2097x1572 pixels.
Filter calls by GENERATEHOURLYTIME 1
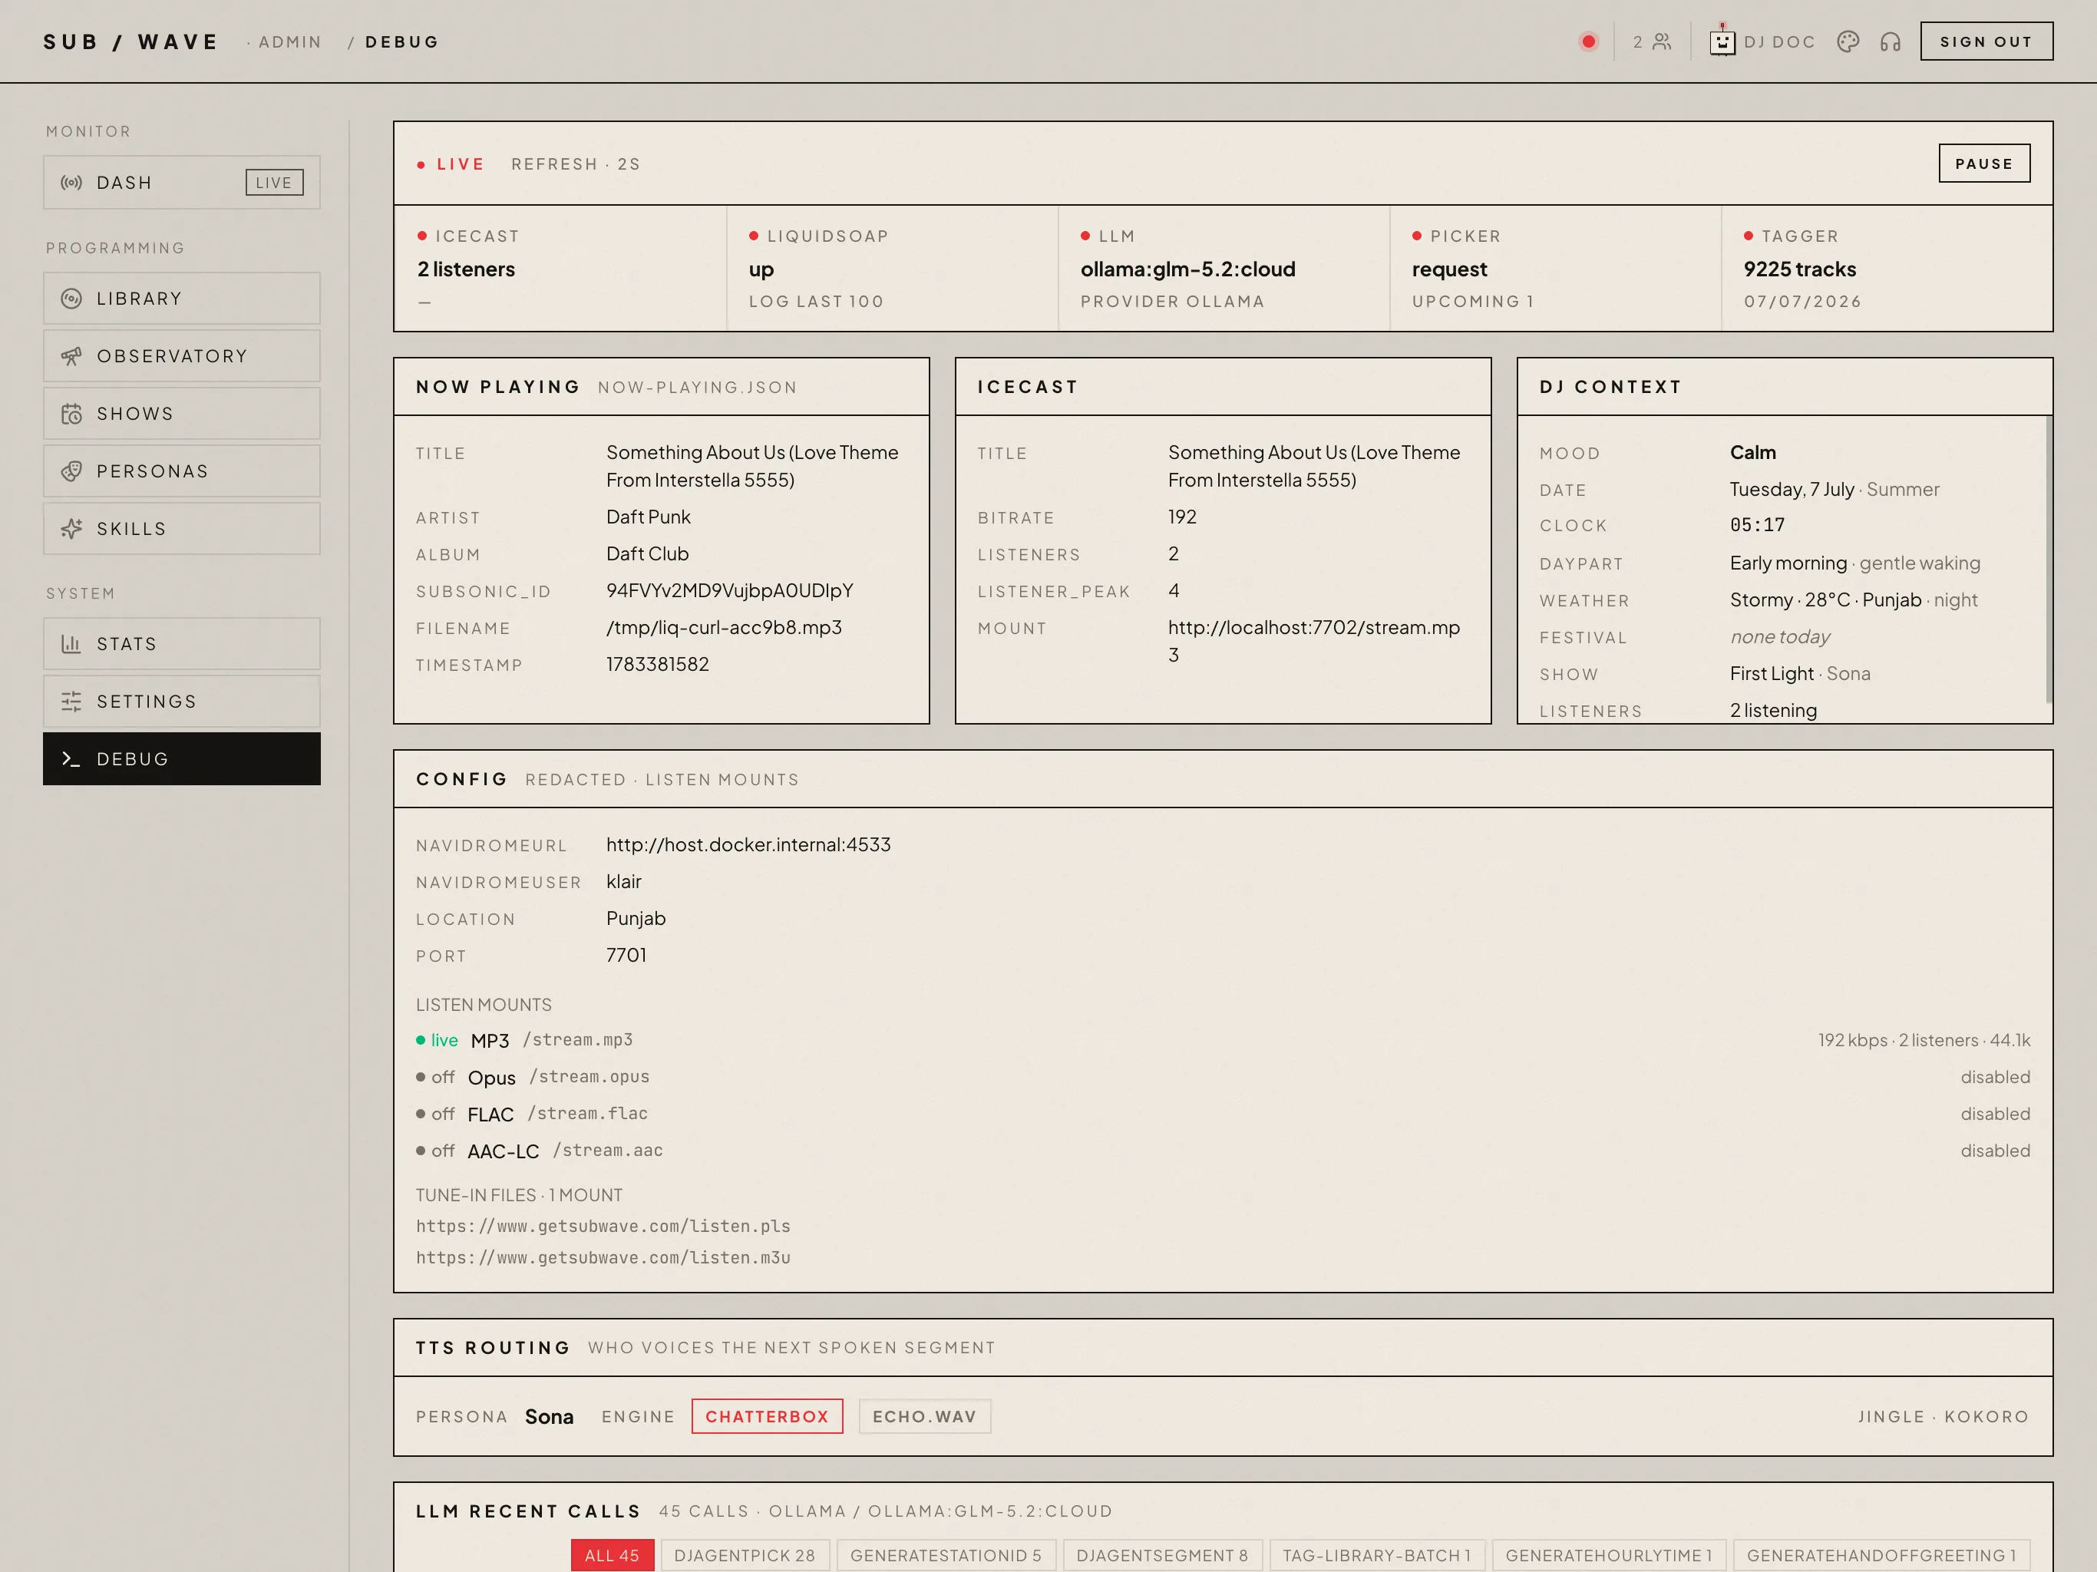pyautogui.click(x=1610, y=1555)
